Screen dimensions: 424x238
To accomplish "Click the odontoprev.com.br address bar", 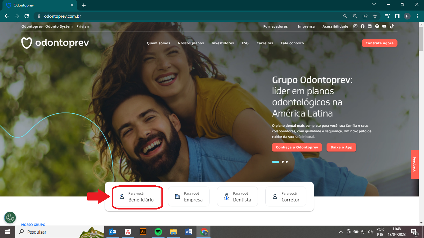I will click(186, 16).
